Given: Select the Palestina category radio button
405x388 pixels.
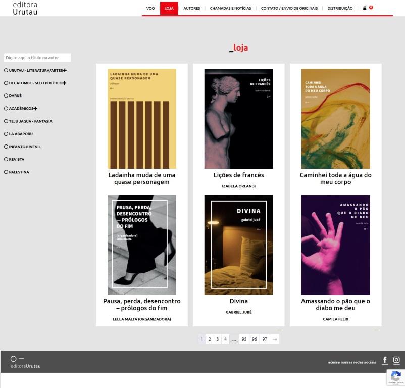Looking at the screenshot, I should click(x=6, y=172).
